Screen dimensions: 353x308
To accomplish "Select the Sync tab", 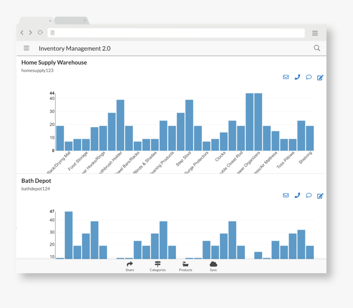I will [213, 266].
